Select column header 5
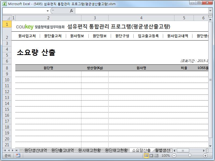The width and height of the screenshot is (215, 161). point(184,18)
